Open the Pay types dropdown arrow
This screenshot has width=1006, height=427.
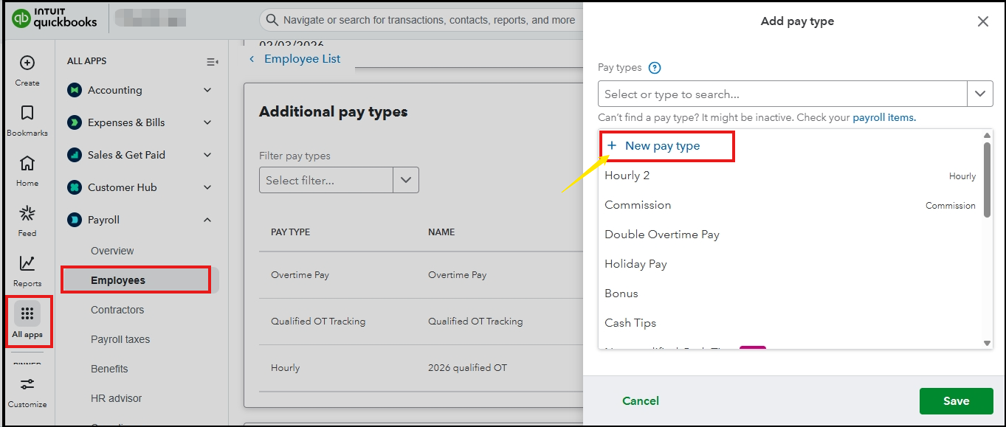979,94
